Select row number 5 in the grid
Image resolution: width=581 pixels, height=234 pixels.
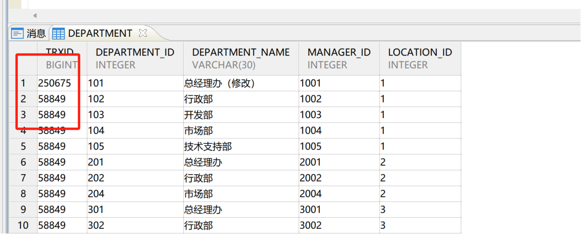(x=23, y=146)
